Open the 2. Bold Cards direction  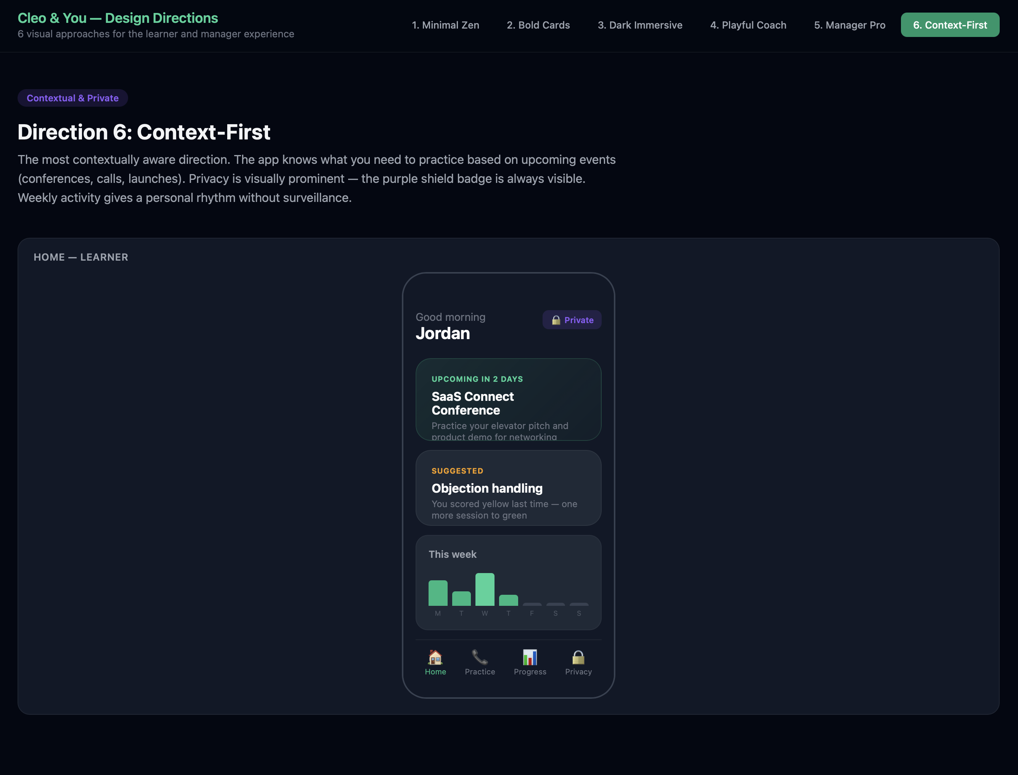tap(538, 25)
